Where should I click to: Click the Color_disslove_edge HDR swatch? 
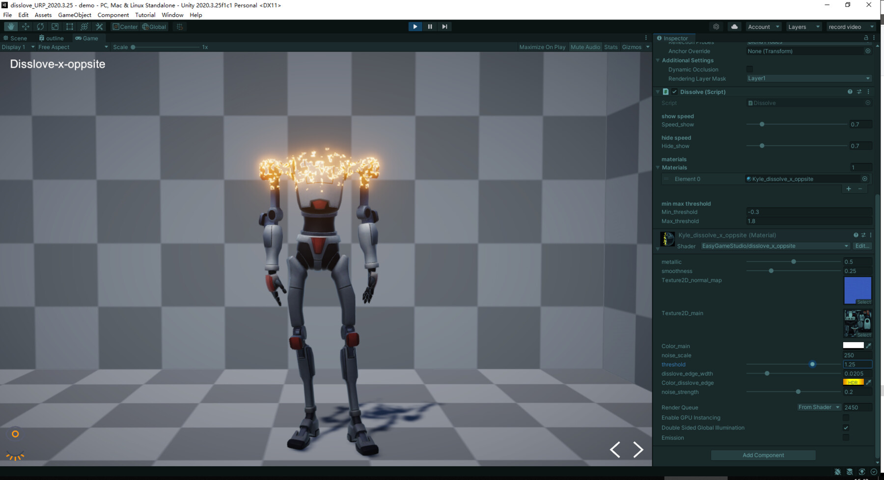pyautogui.click(x=853, y=382)
